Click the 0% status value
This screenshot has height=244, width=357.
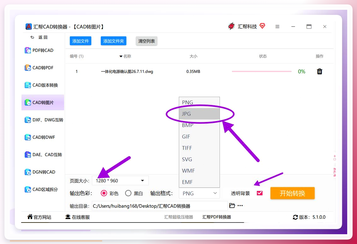(301, 71)
